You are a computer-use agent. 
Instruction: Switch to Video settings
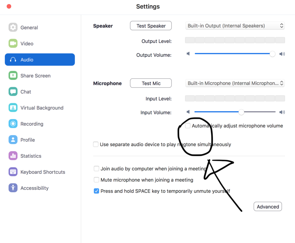pos(40,44)
